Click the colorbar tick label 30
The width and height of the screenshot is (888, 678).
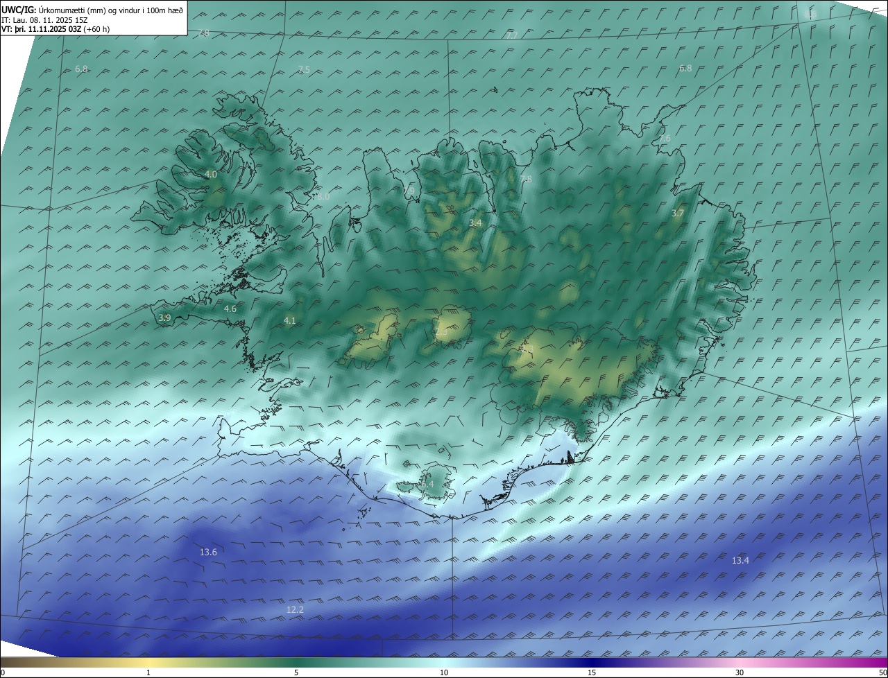click(740, 672)
